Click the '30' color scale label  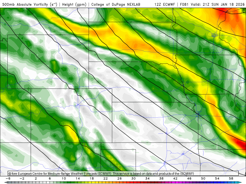click(x=133, y=178)
